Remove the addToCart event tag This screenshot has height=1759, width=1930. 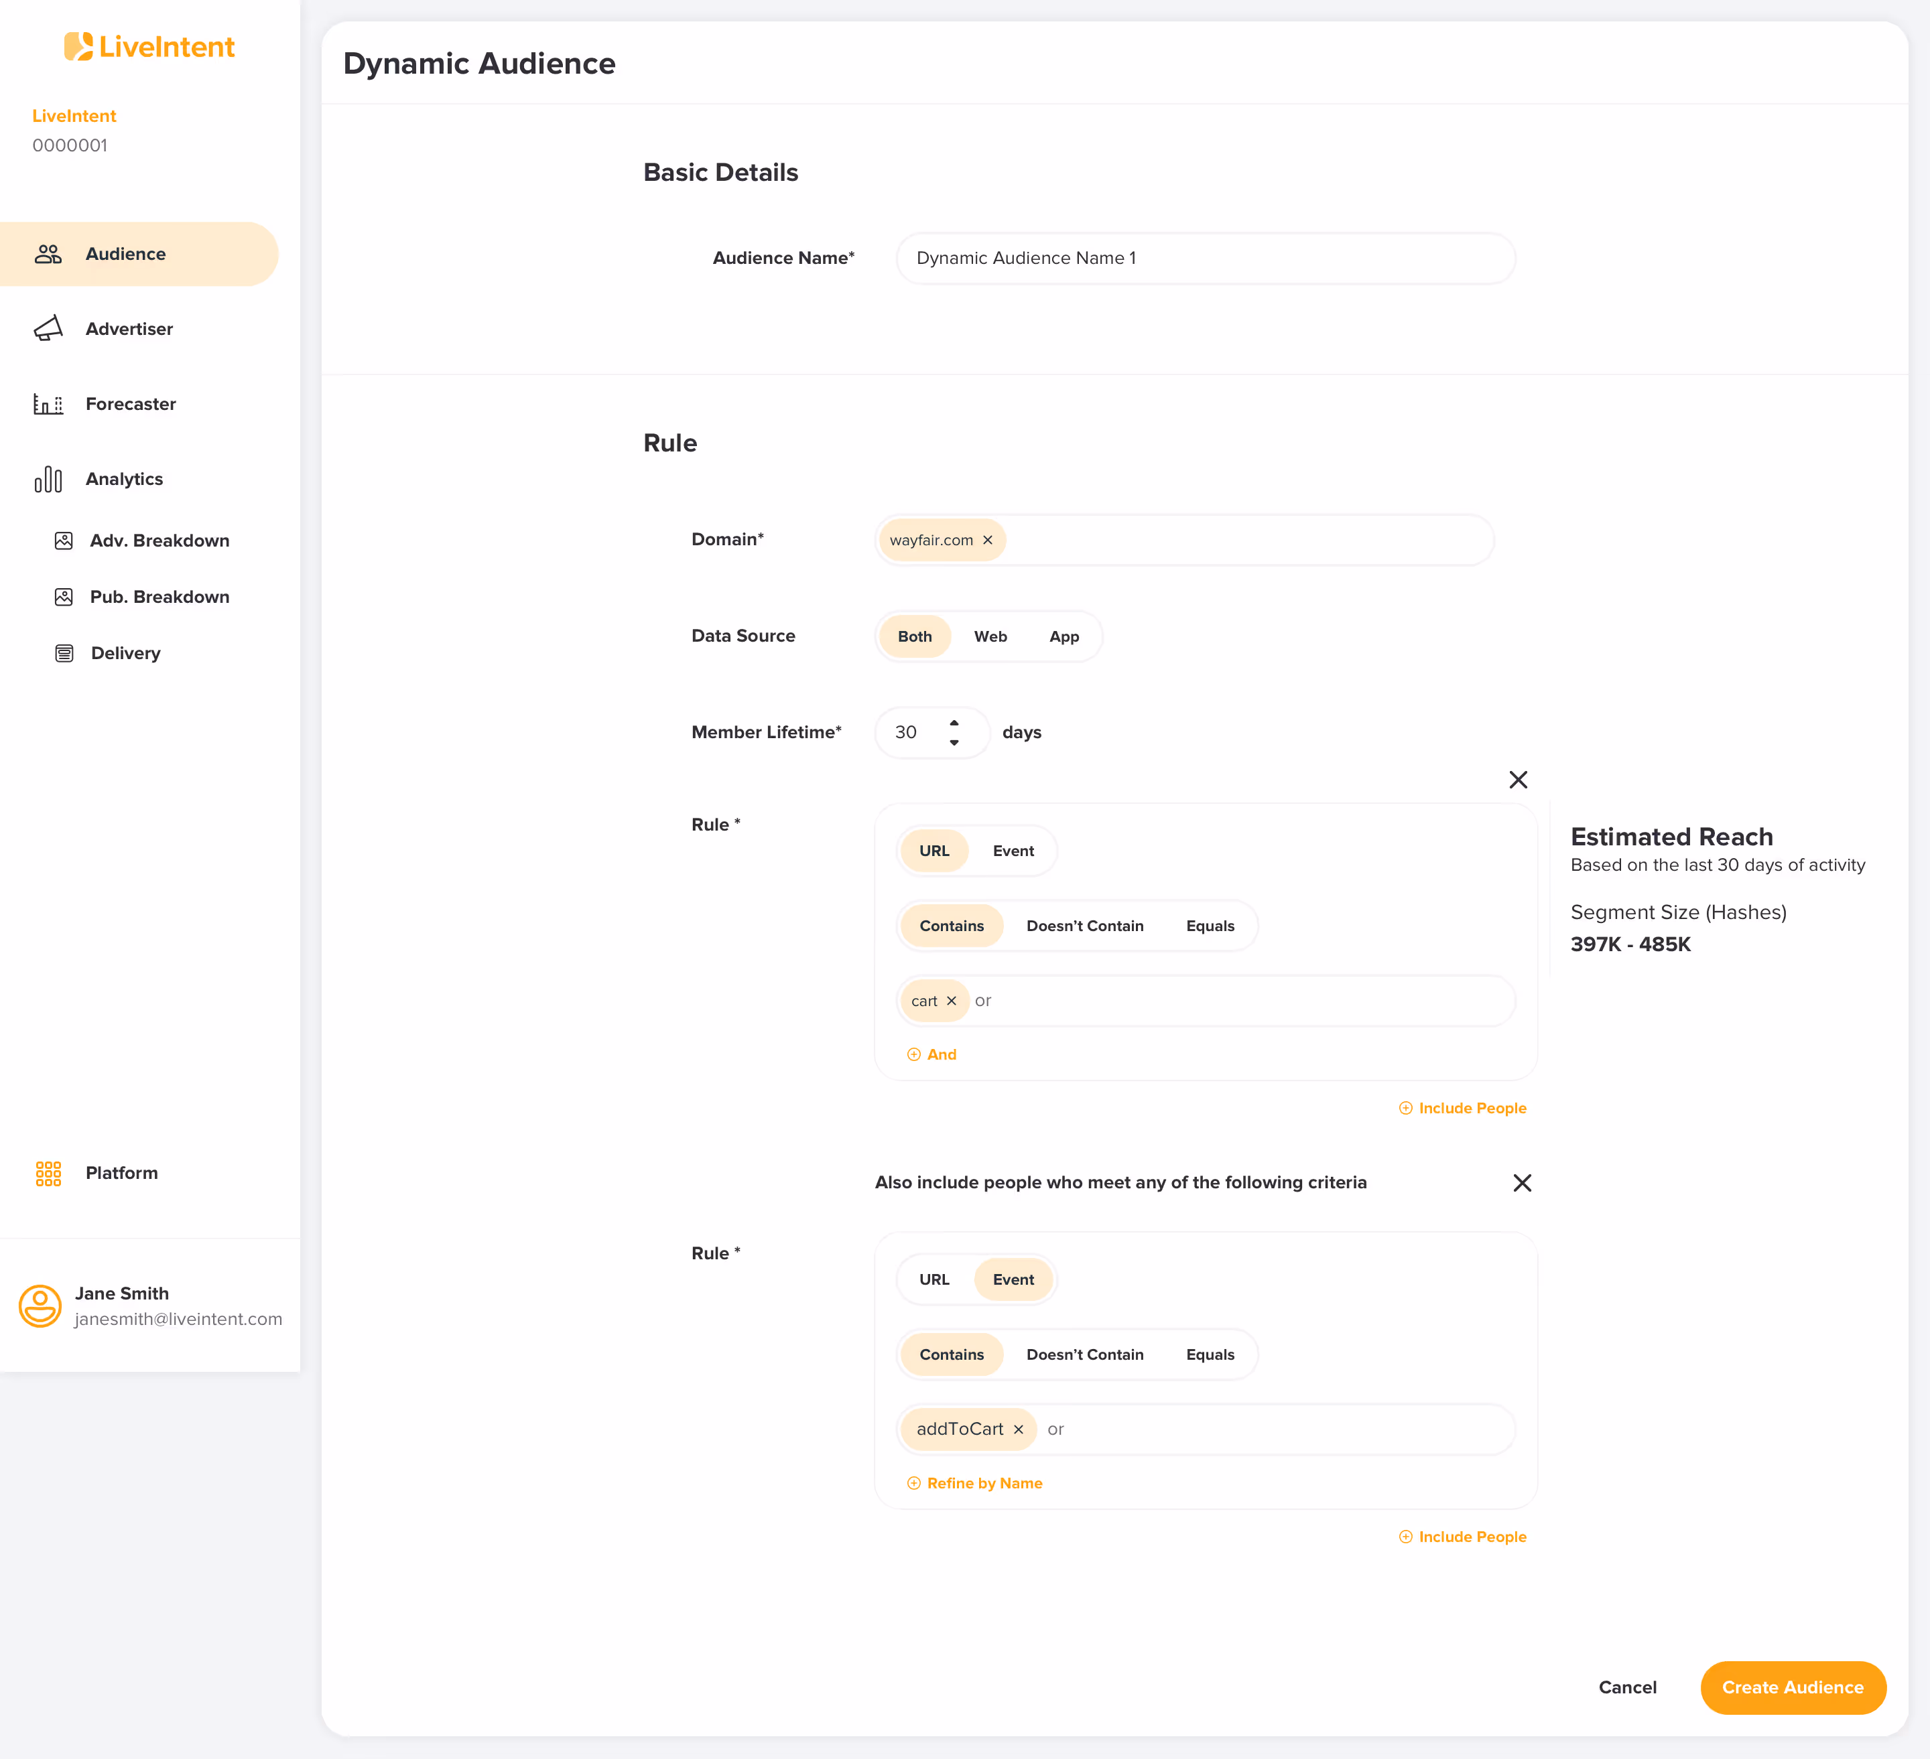click(x=1019, y=1430)
